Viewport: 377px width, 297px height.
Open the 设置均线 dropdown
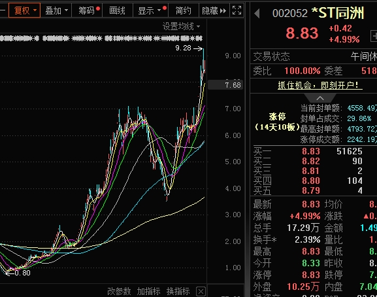pos(181,26)
